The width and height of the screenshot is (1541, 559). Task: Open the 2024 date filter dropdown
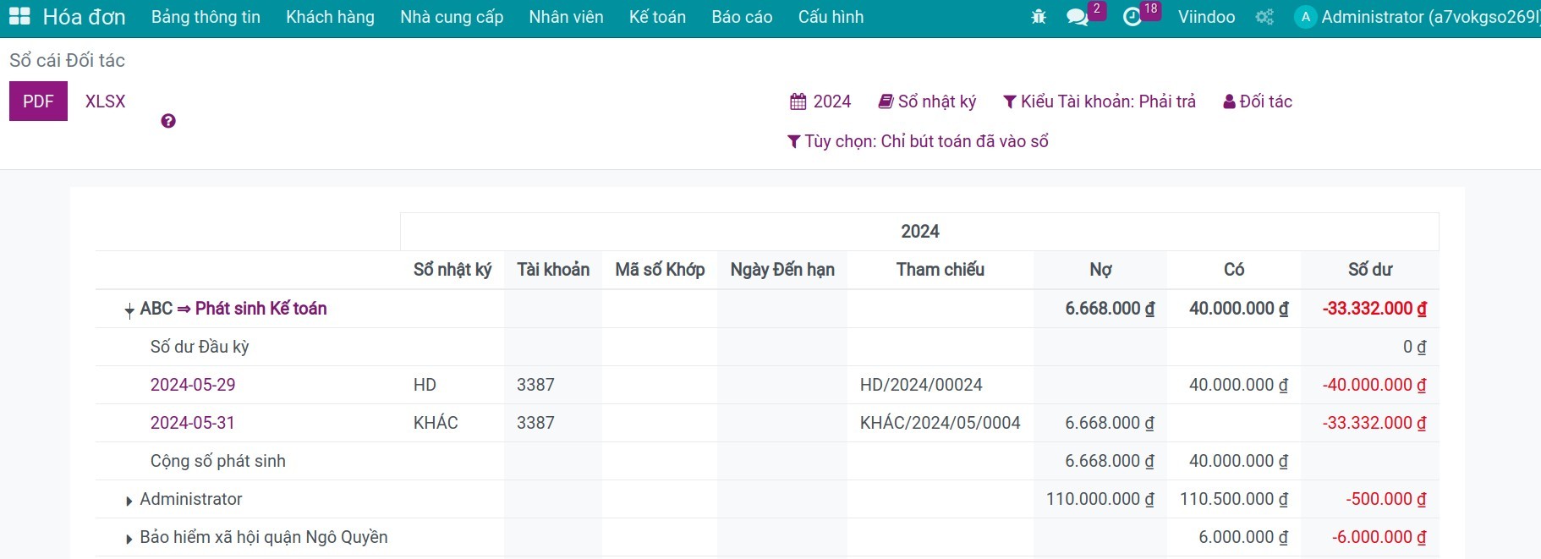coord(820,101)
